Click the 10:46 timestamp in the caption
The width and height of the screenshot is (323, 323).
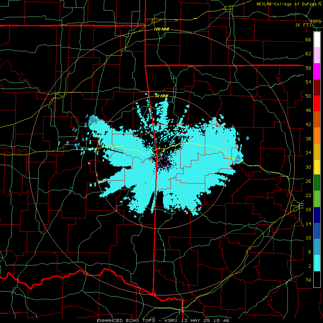coord(221,320)
